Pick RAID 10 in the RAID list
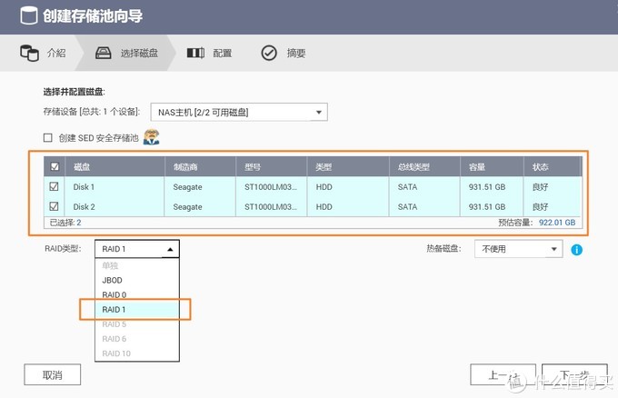Image resolution: width=618 pixels, height=398 pixels. [137, 353]
